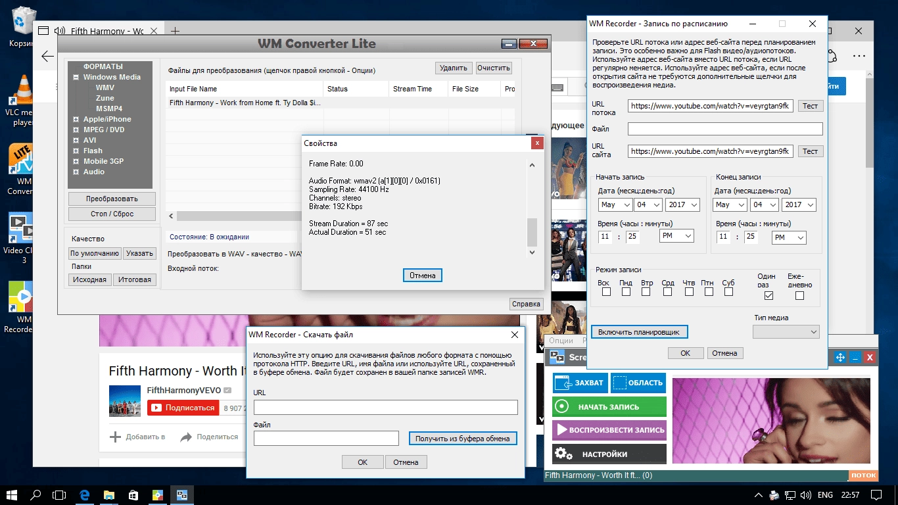Open a new browser tab
Image resolution: width=898 pixels, height=505 pixels.
(176, 31)
